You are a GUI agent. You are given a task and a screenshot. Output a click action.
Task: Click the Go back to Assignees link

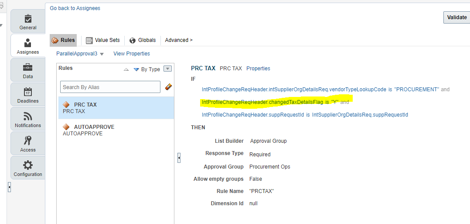point(75,8)
